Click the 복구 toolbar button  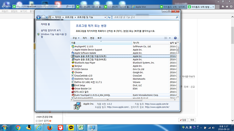[x=99, y=38]
